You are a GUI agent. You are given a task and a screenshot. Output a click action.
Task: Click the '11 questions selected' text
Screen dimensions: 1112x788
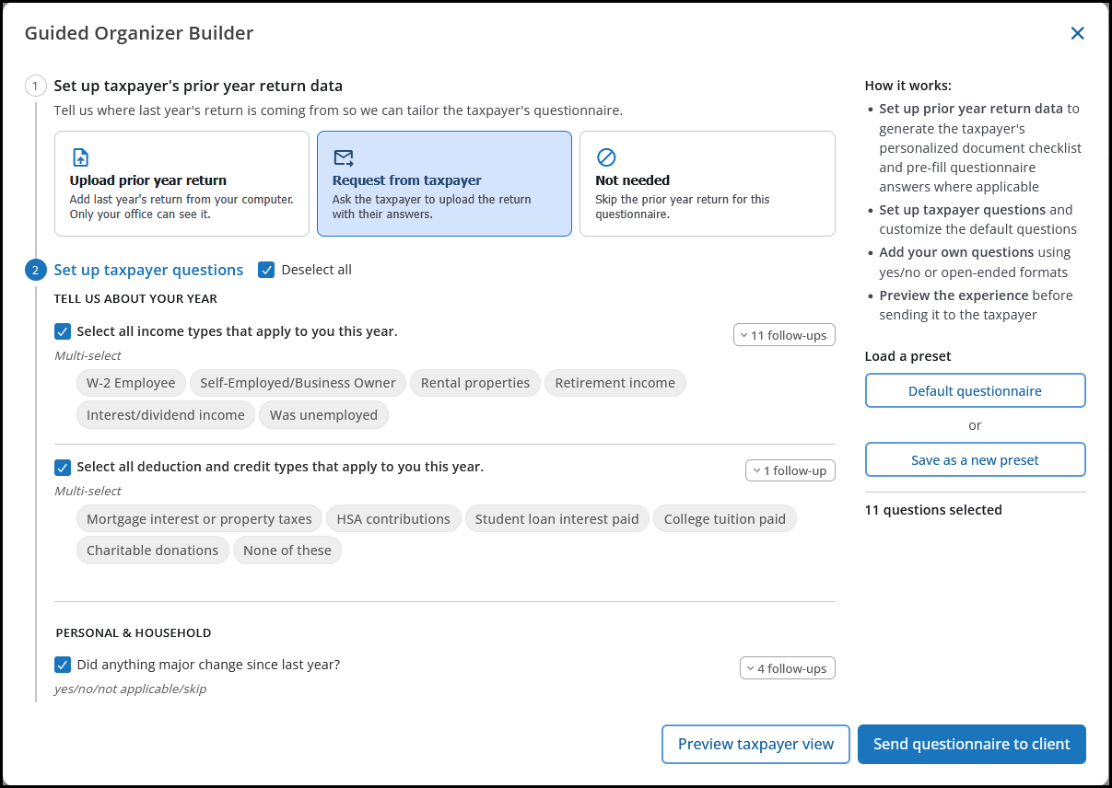tap(933, 510)
